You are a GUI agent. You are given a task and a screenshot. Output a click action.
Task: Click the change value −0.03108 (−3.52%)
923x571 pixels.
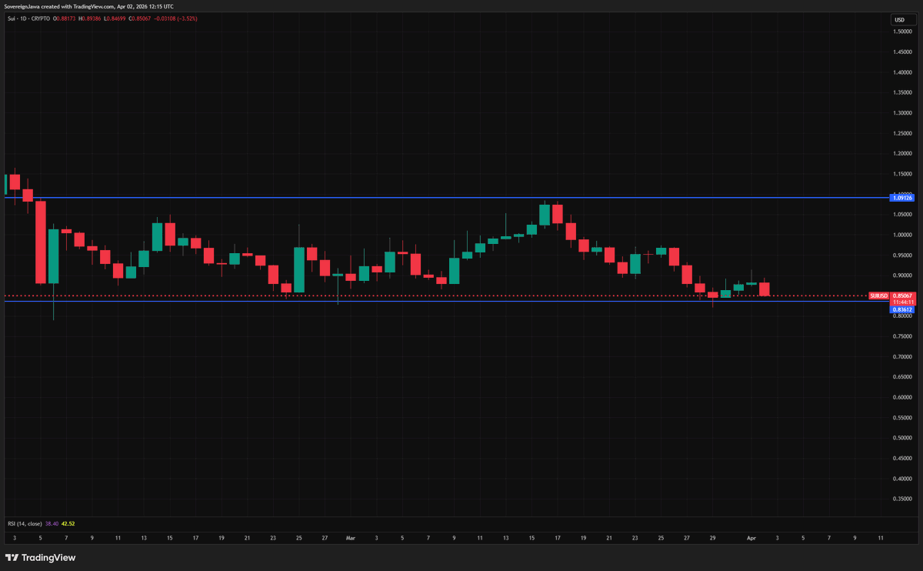point(176,18)
